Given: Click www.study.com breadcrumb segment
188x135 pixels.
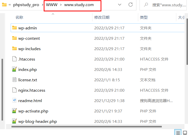Looking at the screenshot, I should (x=79, y=5).
